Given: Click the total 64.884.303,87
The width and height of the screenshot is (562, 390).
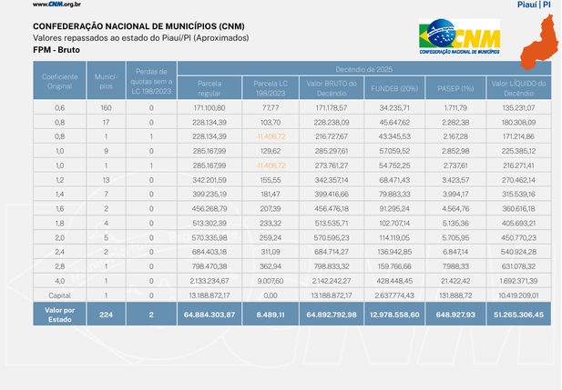Looking at the screenshot, I should [x=209, y=315].
